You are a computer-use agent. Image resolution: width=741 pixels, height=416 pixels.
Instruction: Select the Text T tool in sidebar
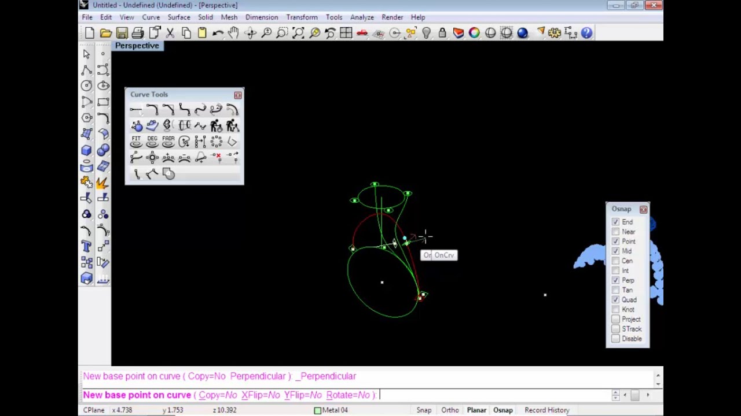click(86, 247)
